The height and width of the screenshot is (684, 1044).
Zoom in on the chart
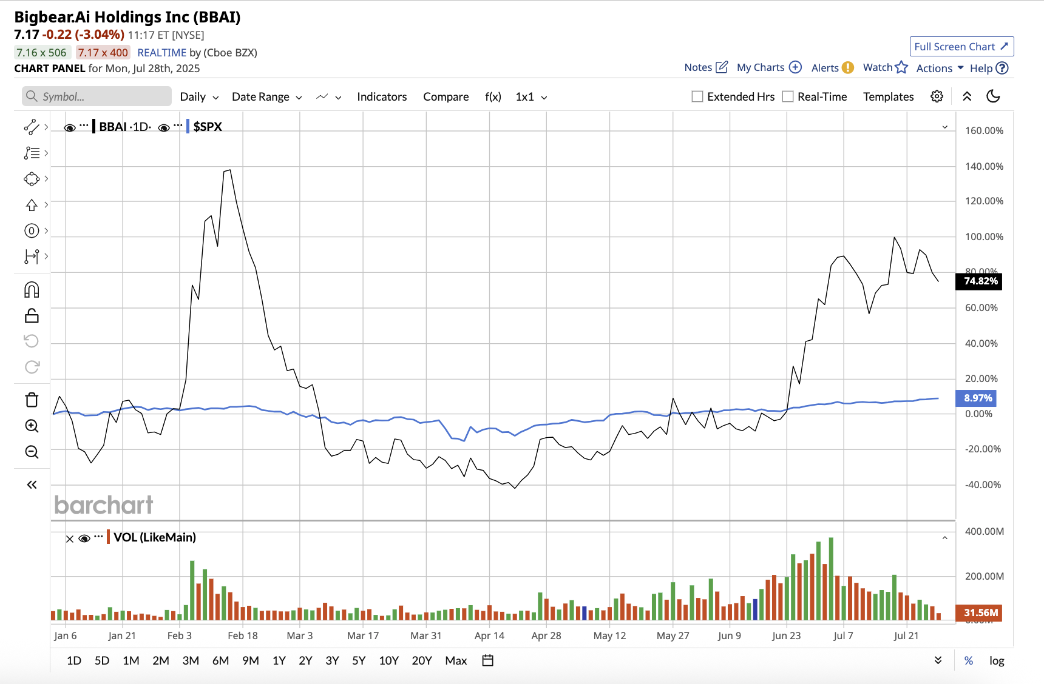click(32, 426)
